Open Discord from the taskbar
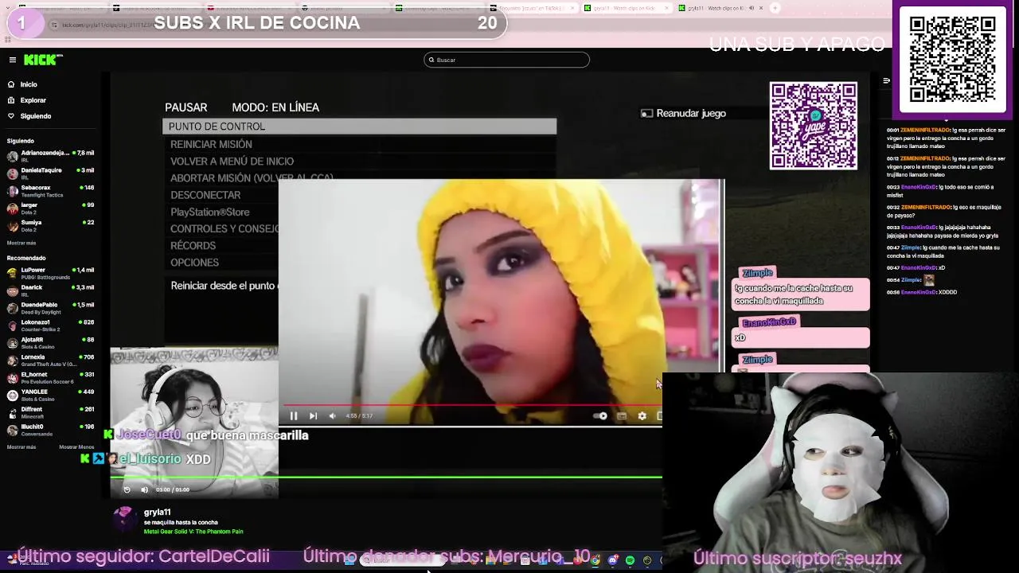 [x=612, y=561]
